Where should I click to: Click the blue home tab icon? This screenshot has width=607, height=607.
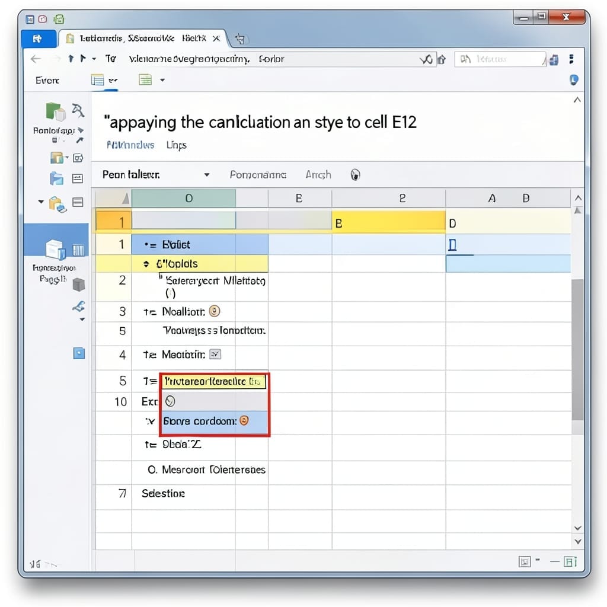click(x=37, y=39)
